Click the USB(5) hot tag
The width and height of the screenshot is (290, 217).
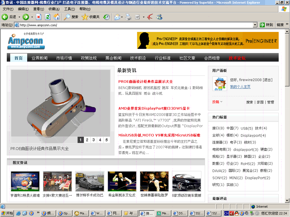click(x=247, y=128)
